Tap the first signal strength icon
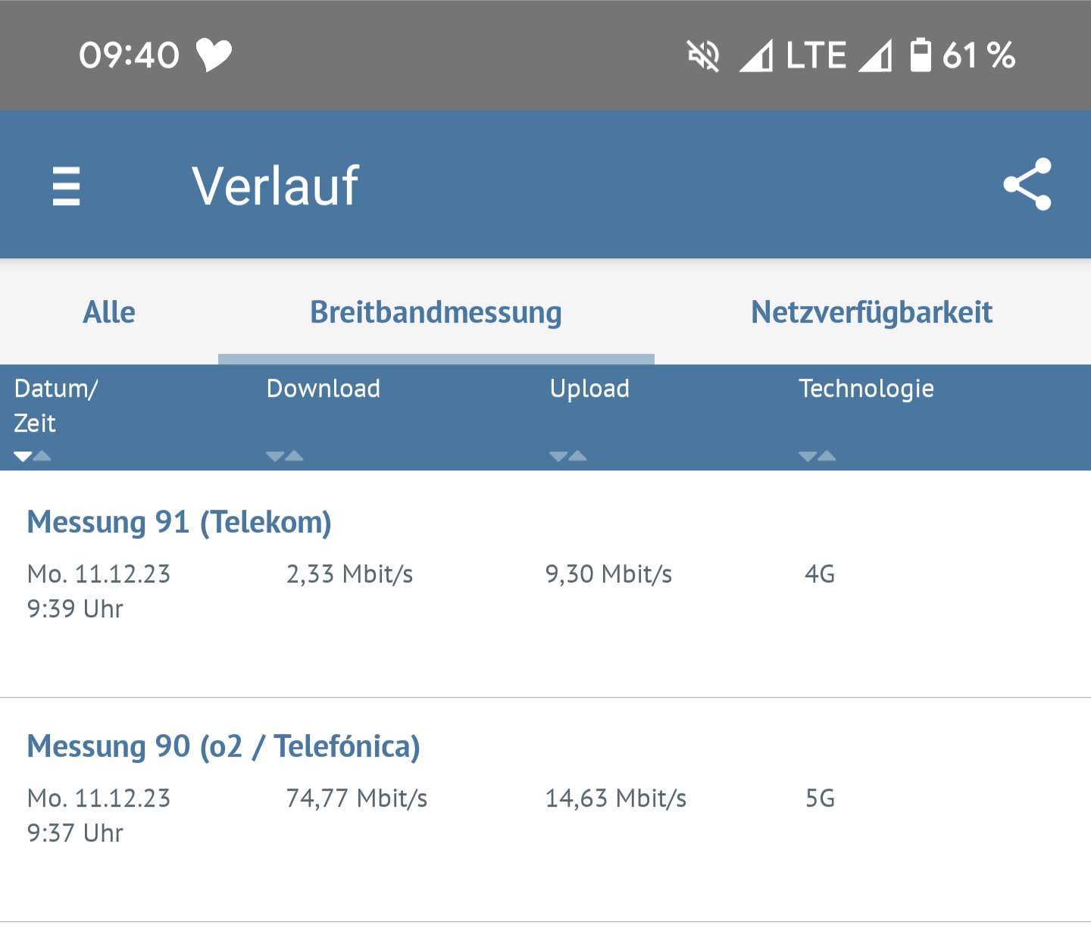Screen dimensions: 1091x928 tap(755, 56)
